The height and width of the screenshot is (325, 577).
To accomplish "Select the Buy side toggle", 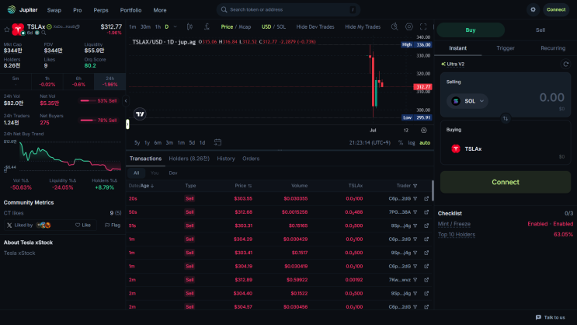I will click(x=471, y=30).
